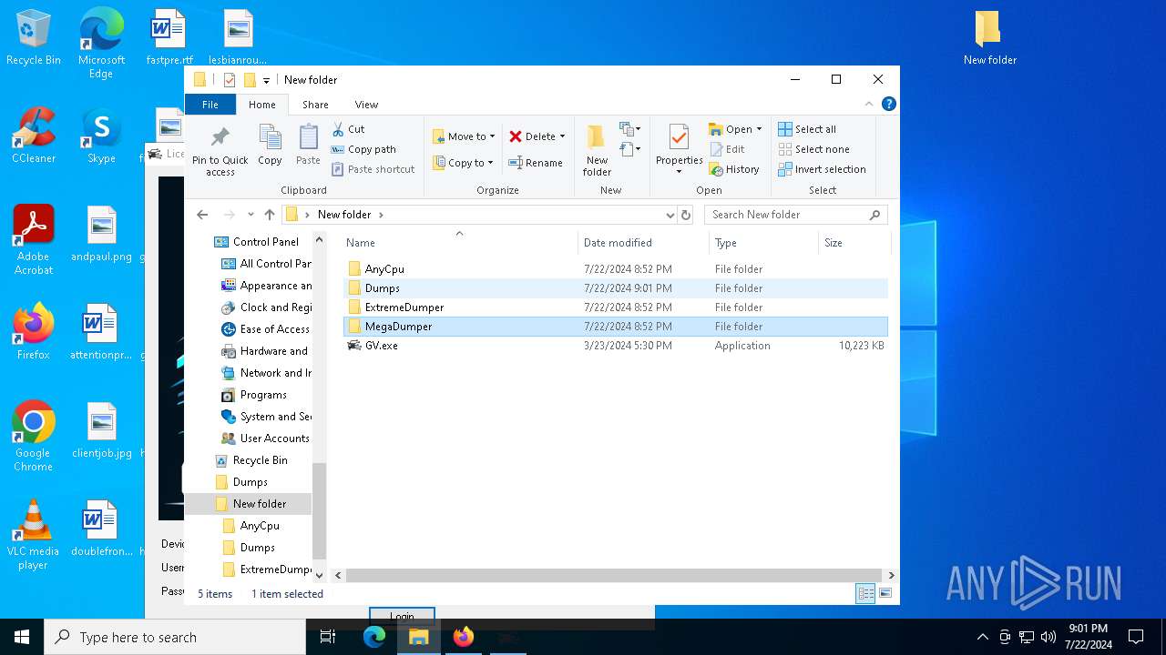Switch to Details view icon
The height and width of the screenshot is (655, 1166).
coord(865,594)
